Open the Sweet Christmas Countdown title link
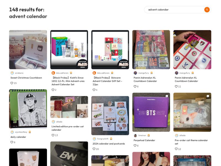The height and width of the screenshot is (166, 221). (26, 78)
